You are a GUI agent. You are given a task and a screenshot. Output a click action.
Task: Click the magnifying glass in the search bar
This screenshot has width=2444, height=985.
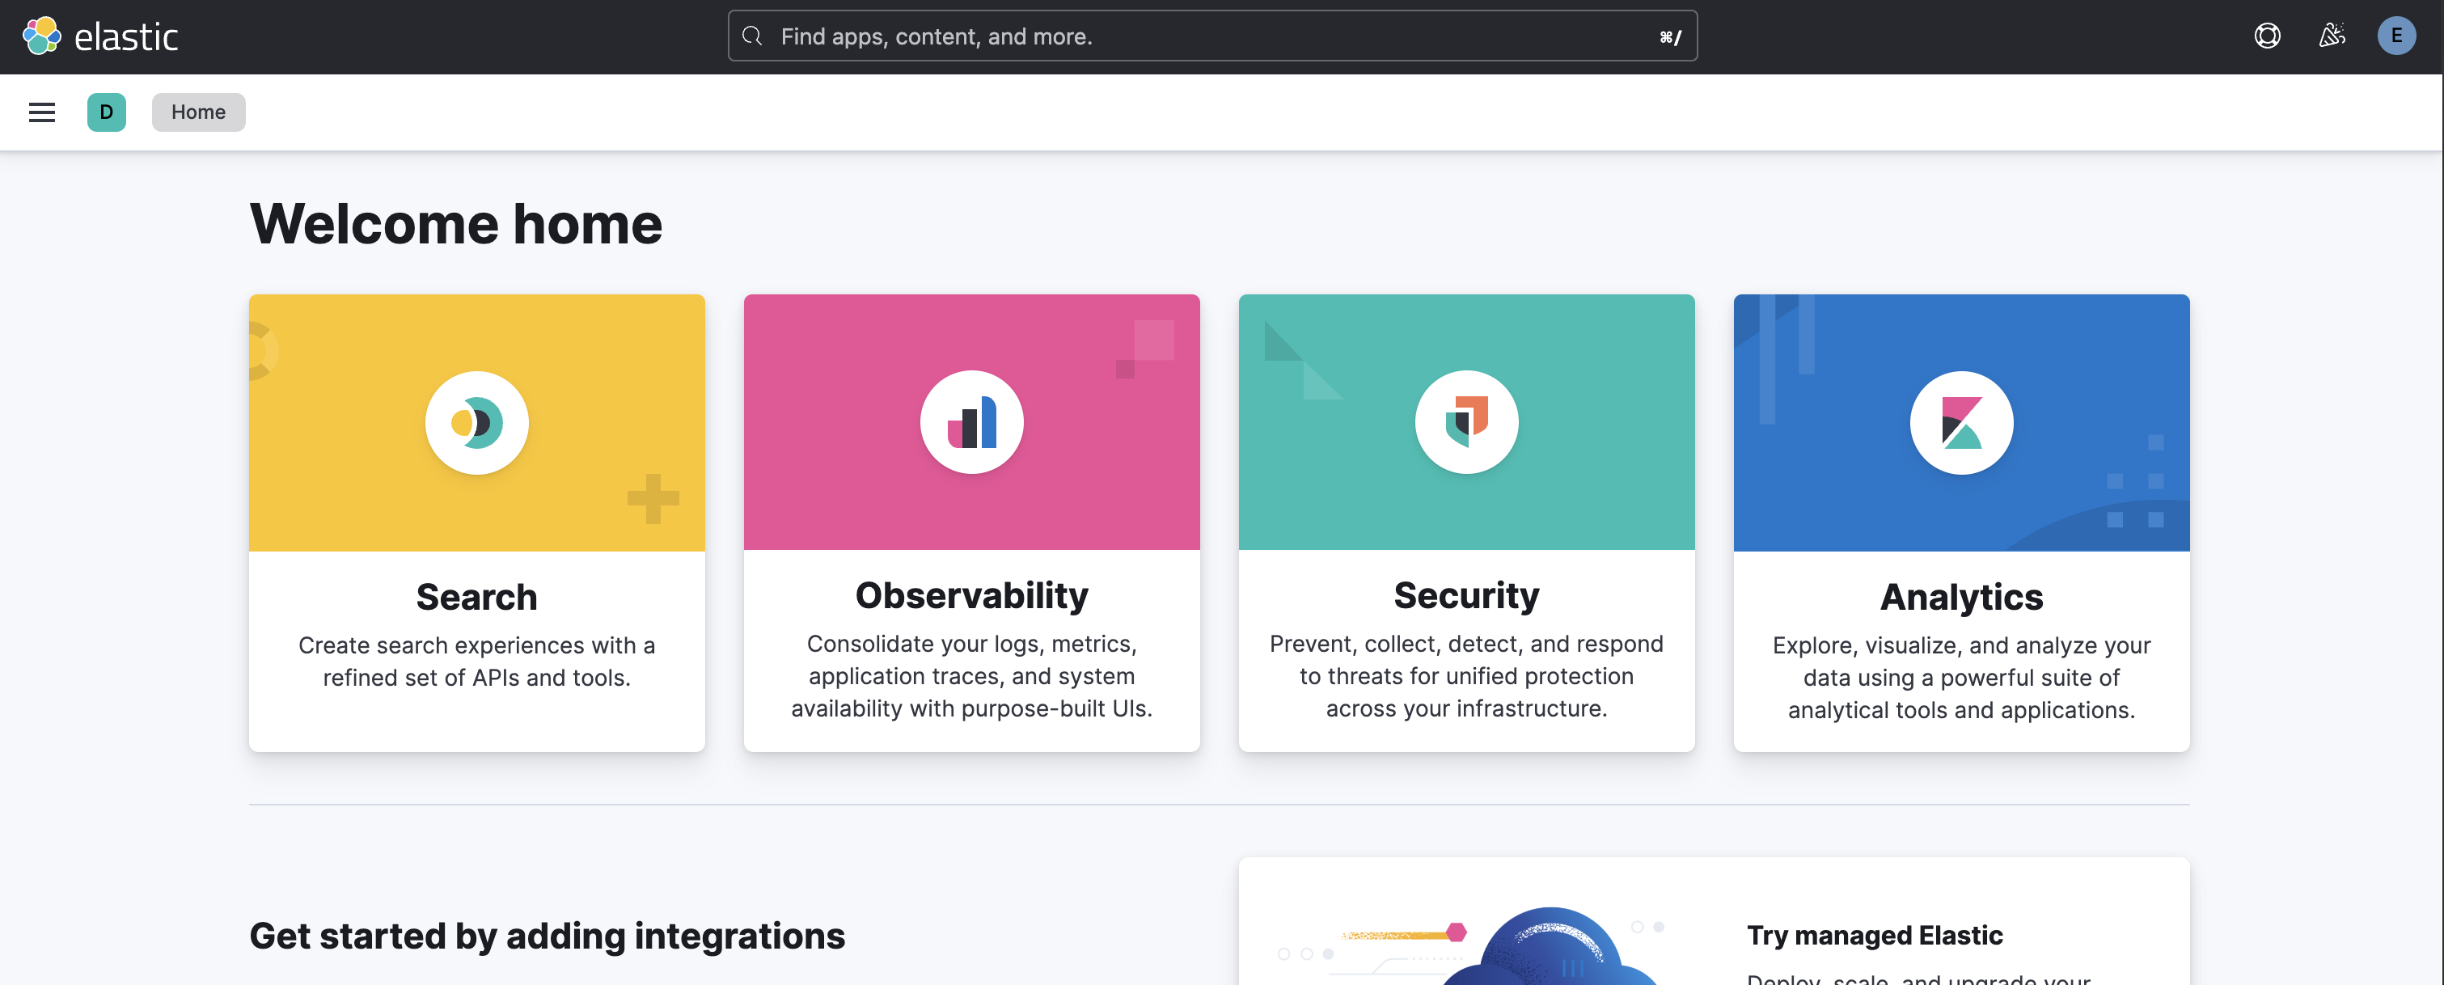tap(751, 36)
